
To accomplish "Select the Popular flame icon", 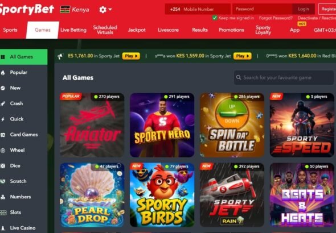I will tap(3, 73).
